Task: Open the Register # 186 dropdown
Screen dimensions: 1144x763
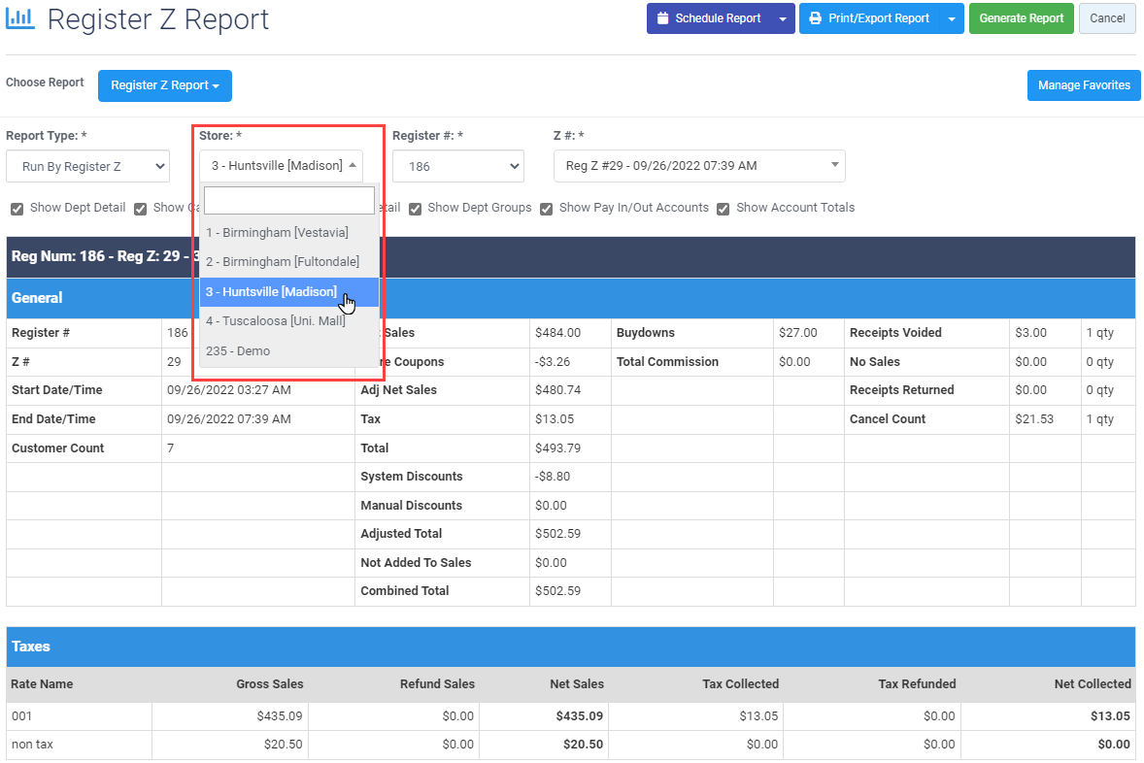Action: point(458,166)
